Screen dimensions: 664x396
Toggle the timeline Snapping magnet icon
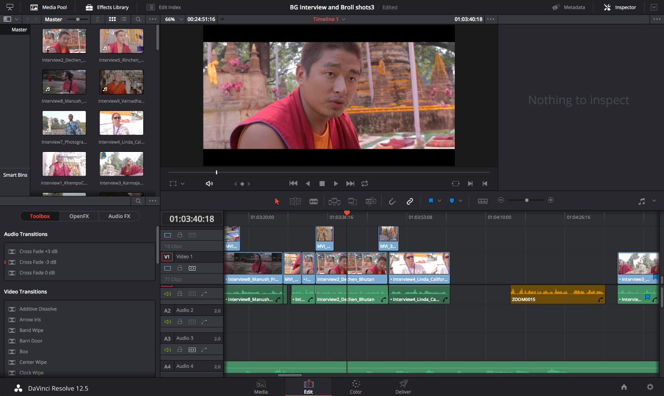tap(392, 201)
